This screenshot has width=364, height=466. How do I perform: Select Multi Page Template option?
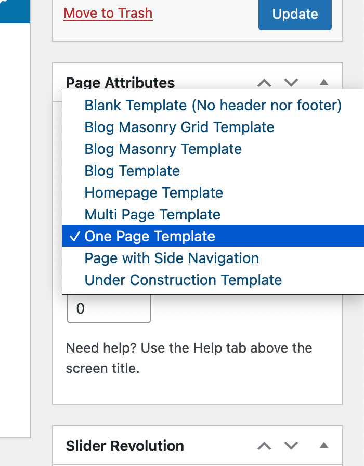(152, 215)
